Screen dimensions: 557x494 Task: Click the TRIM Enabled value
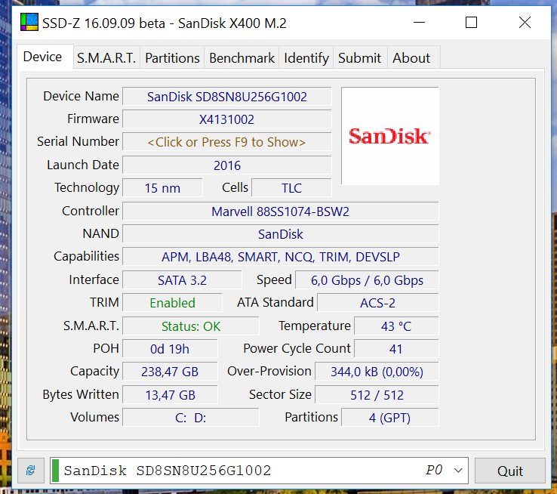pos(172,303)
